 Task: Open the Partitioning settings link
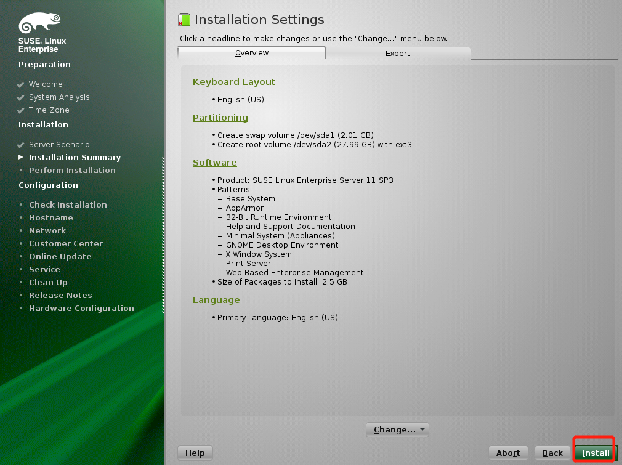(220, 118)
